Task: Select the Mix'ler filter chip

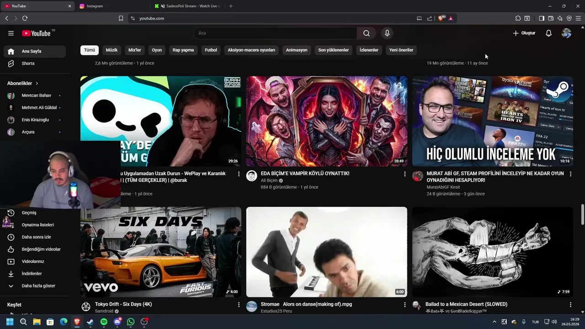Action: click(x=135, y=50)
